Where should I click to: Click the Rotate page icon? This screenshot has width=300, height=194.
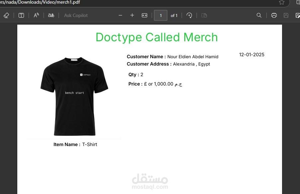pos(189,15)
